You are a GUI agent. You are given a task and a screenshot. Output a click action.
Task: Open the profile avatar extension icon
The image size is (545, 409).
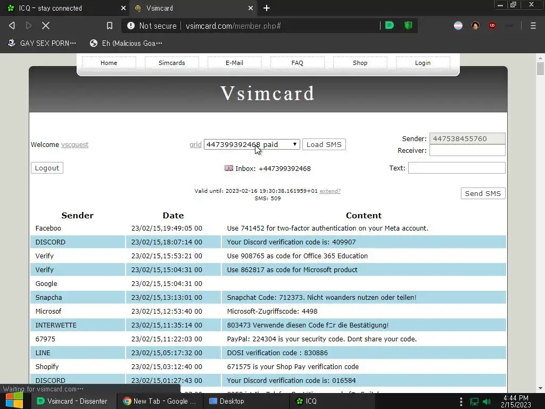(x=475, y=26)
